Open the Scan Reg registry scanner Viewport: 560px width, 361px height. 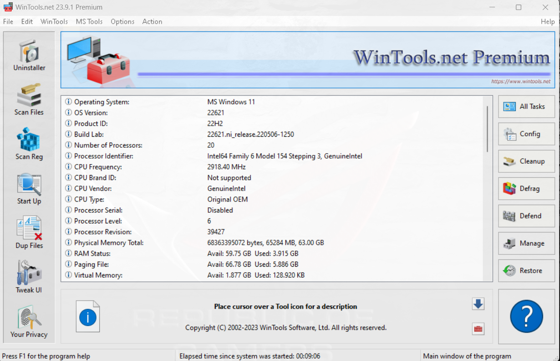(29, 144)
